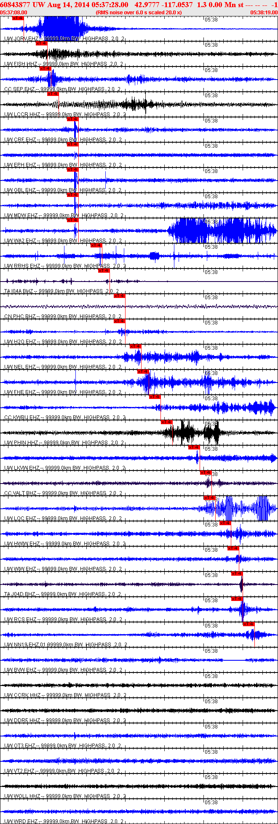This screenshot has width=278, height=824.
Task: Select the pick flag on LKVW trace
Action: tap(194, 447)
